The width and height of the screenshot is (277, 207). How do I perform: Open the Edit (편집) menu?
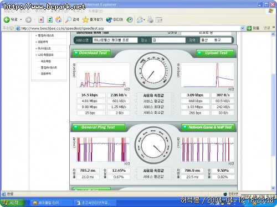(x=24, y=11)
